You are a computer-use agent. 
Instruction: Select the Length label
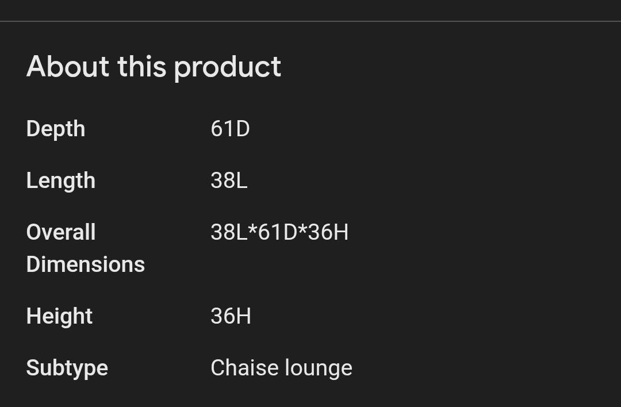(x=60, y=181)
